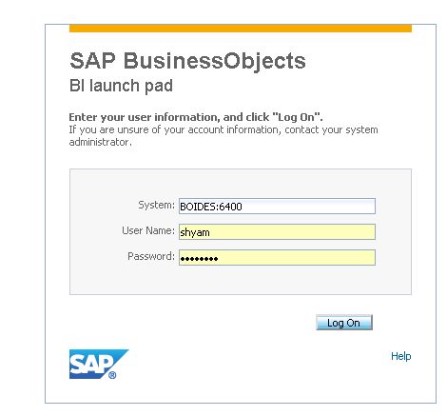This screenshot has width=447, height=416.
Task: Click the SAP logo at bottom left
Action: [x=99, y=364]
